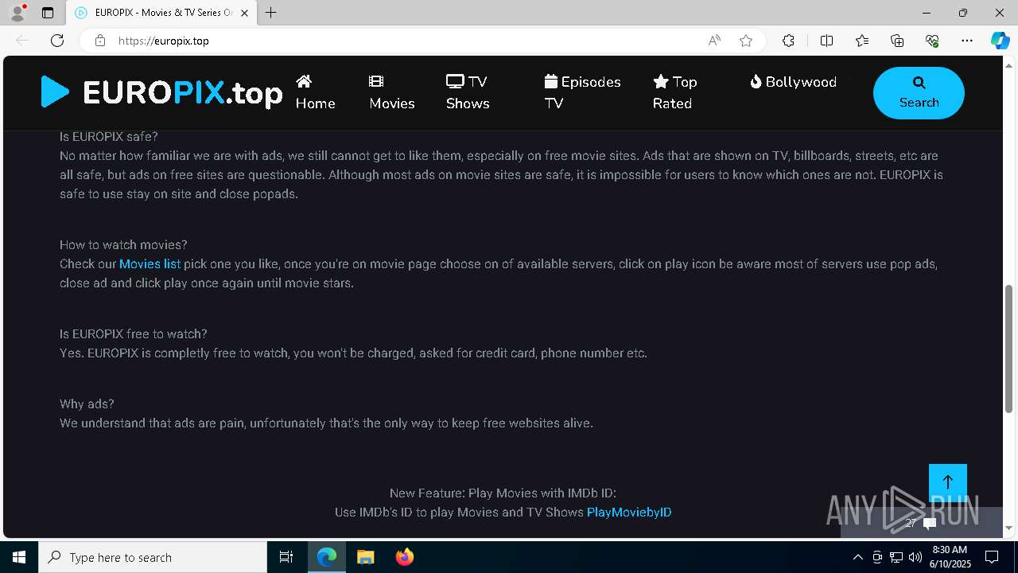The height and width of the screenshot is (573, 1018).
Task: Go to TV Shows section
Action: tap(467, 92)
